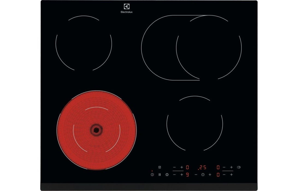
Task: Increase rear-right zone power level
Action: [231, 167]
